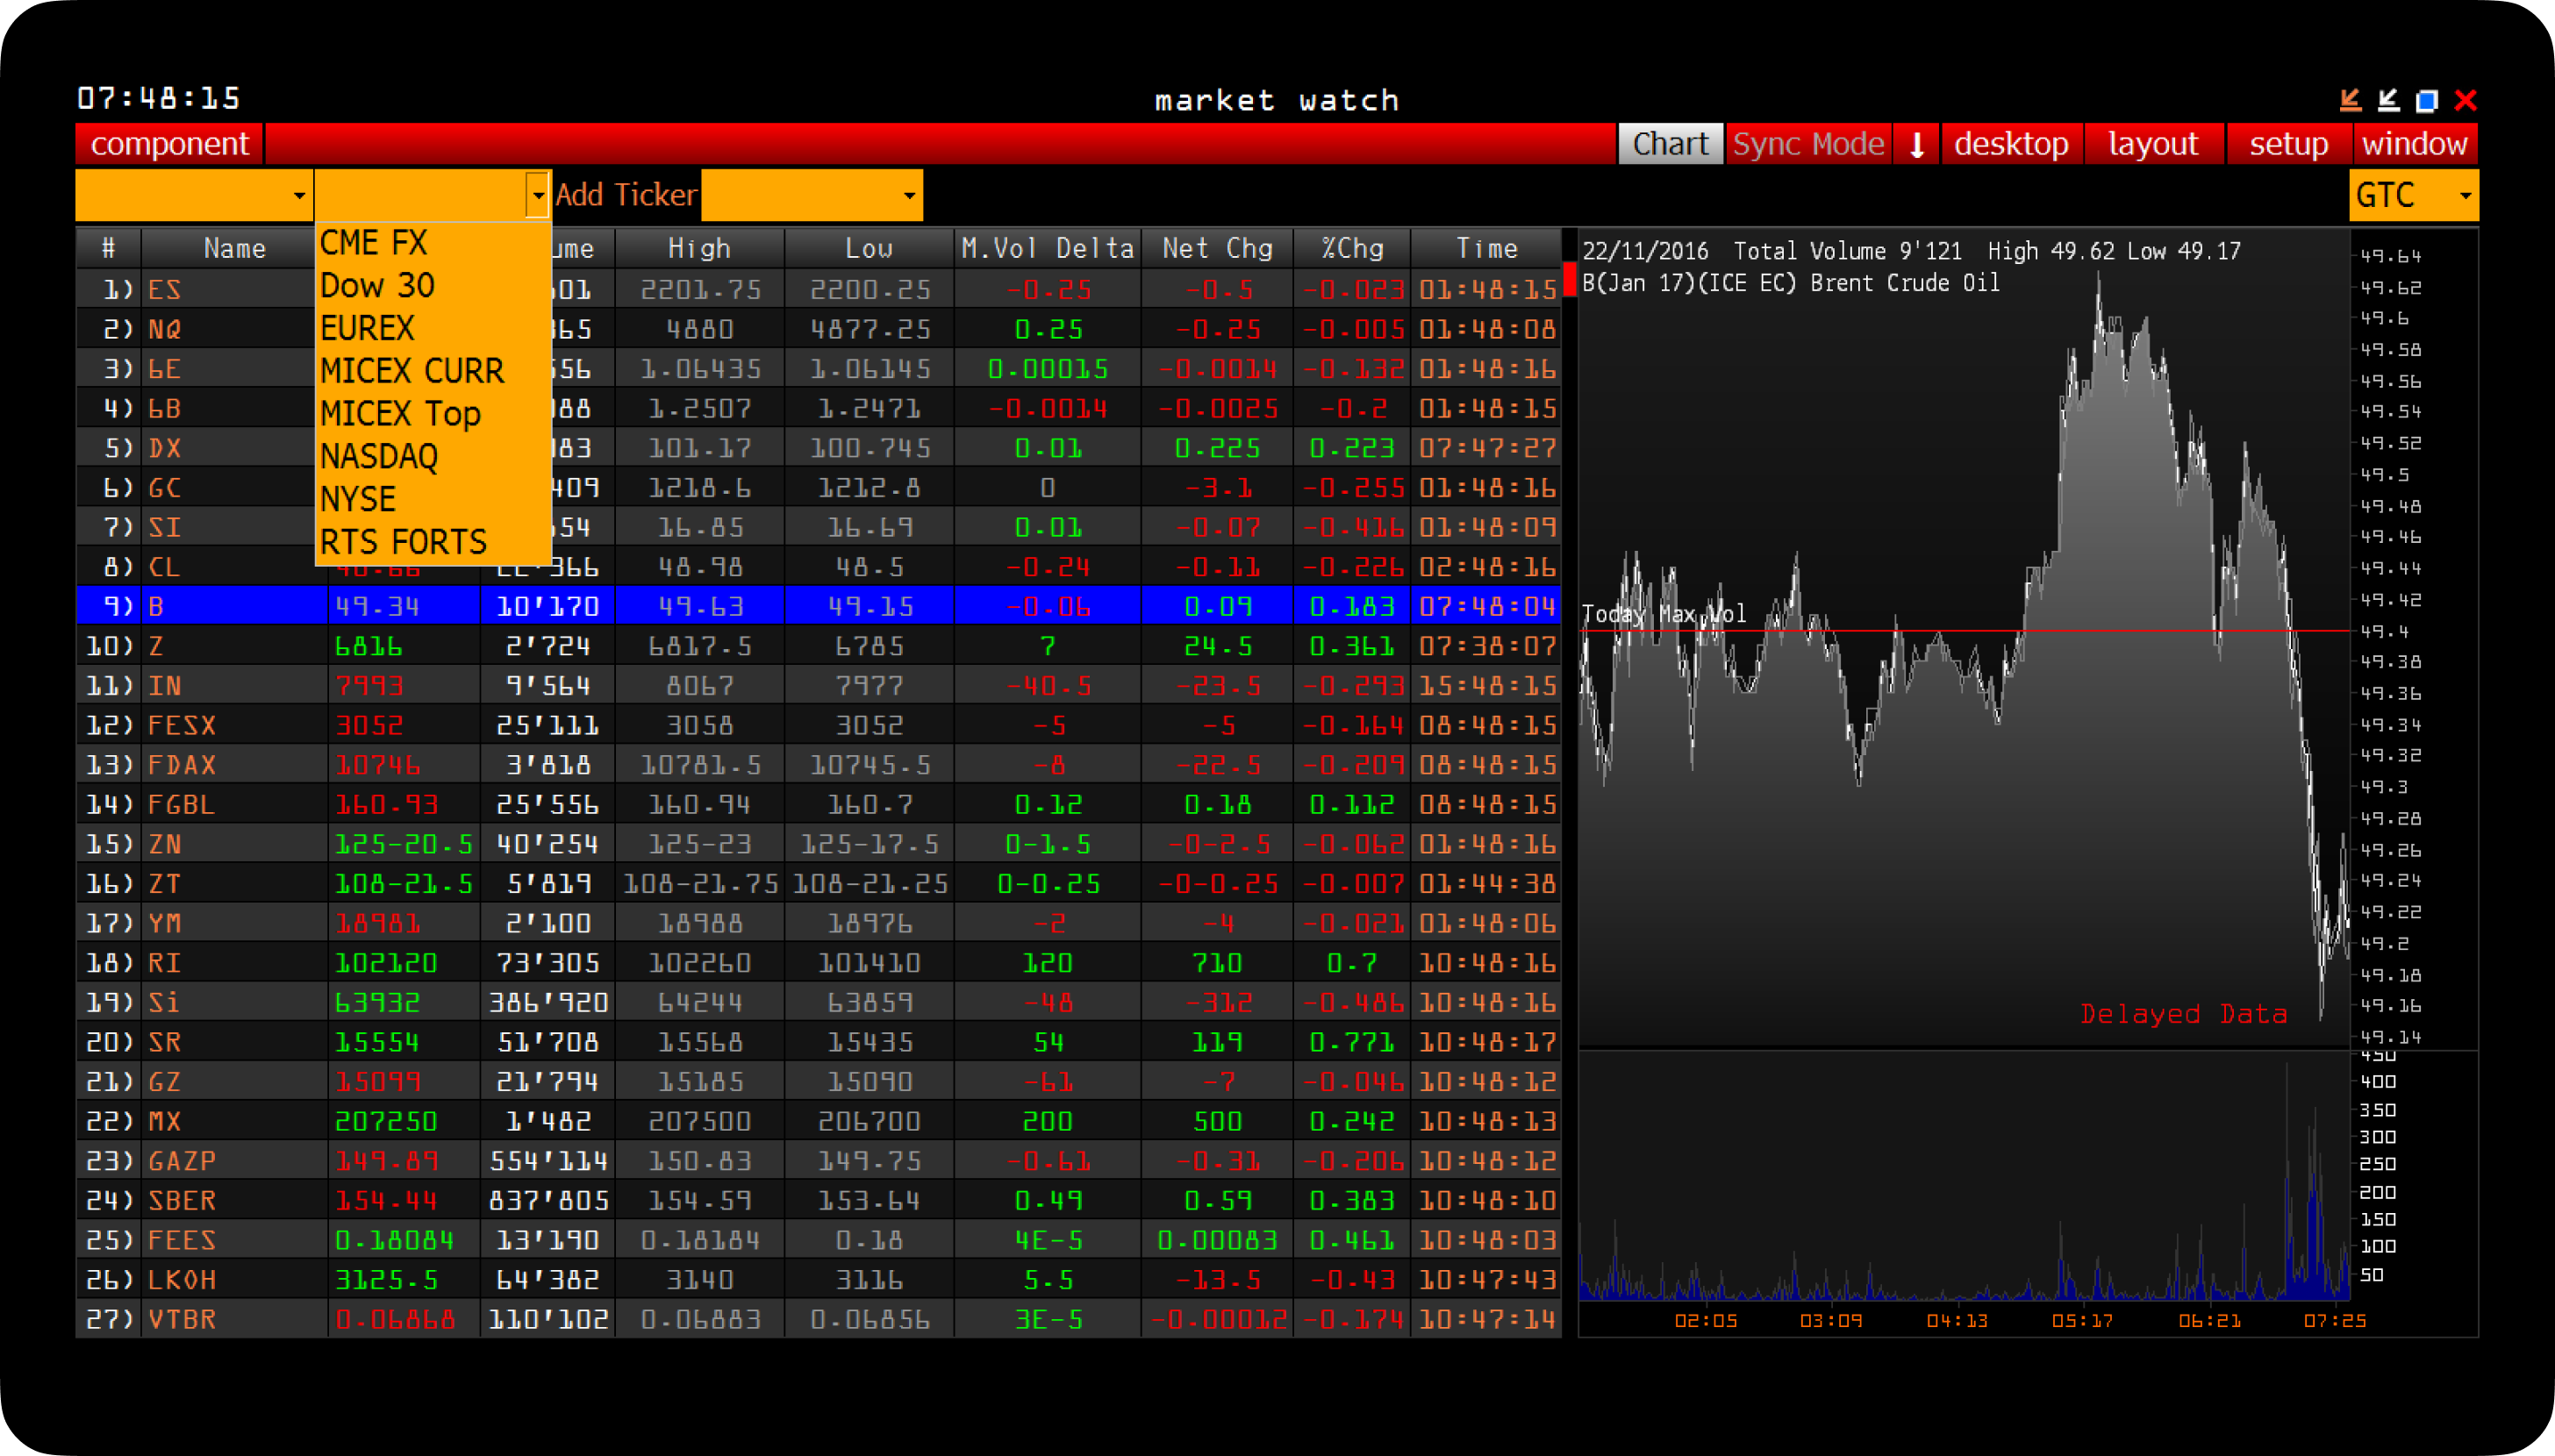
Task: Click the white arrow-to-corner window icon
Action: (x=2388, y=100)
